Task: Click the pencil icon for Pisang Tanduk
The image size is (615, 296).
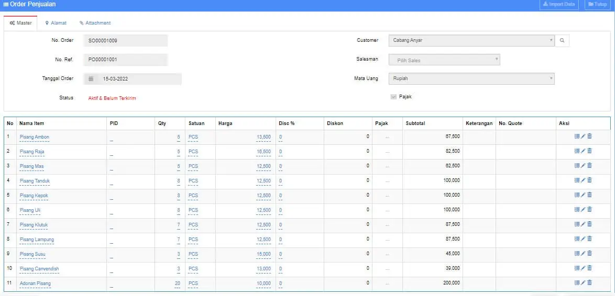Action: (583, 180)
